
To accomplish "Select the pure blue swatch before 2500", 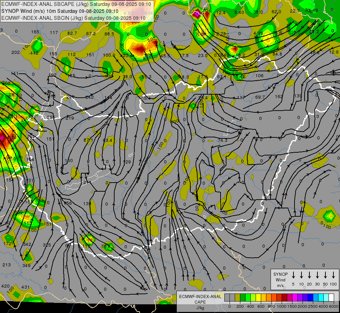I will tap(310, 297).
